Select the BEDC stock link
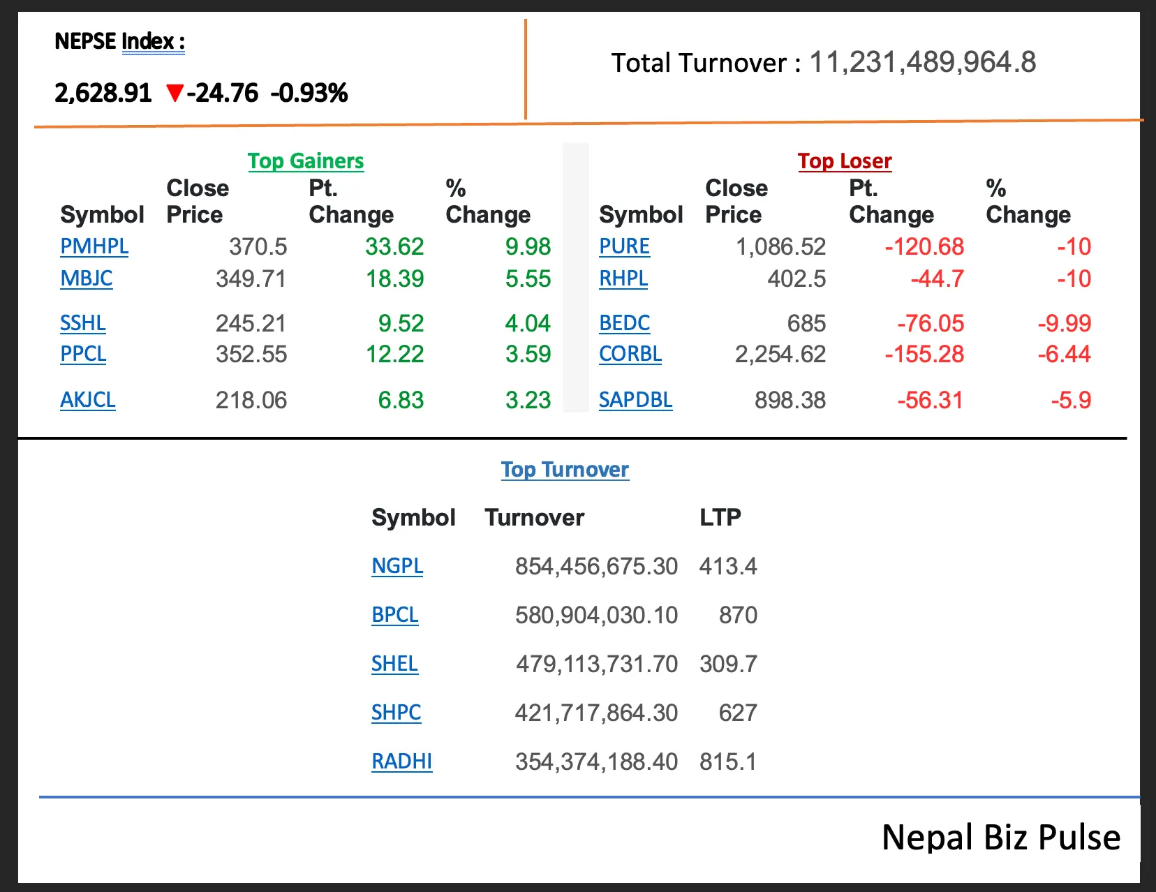 624,323
